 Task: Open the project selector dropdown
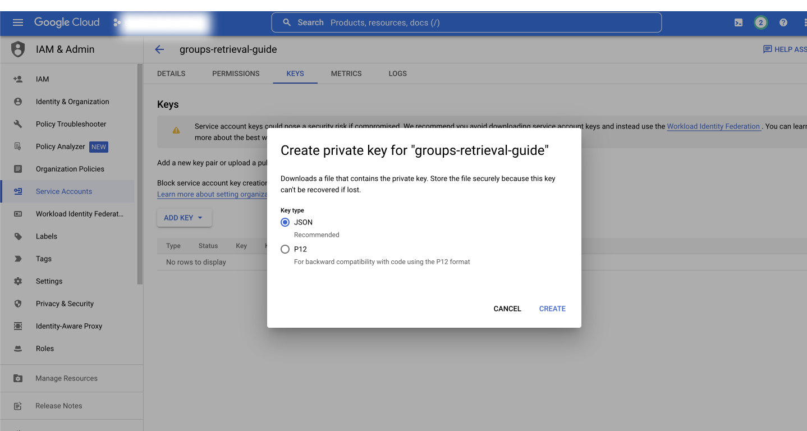pos(163,23)
